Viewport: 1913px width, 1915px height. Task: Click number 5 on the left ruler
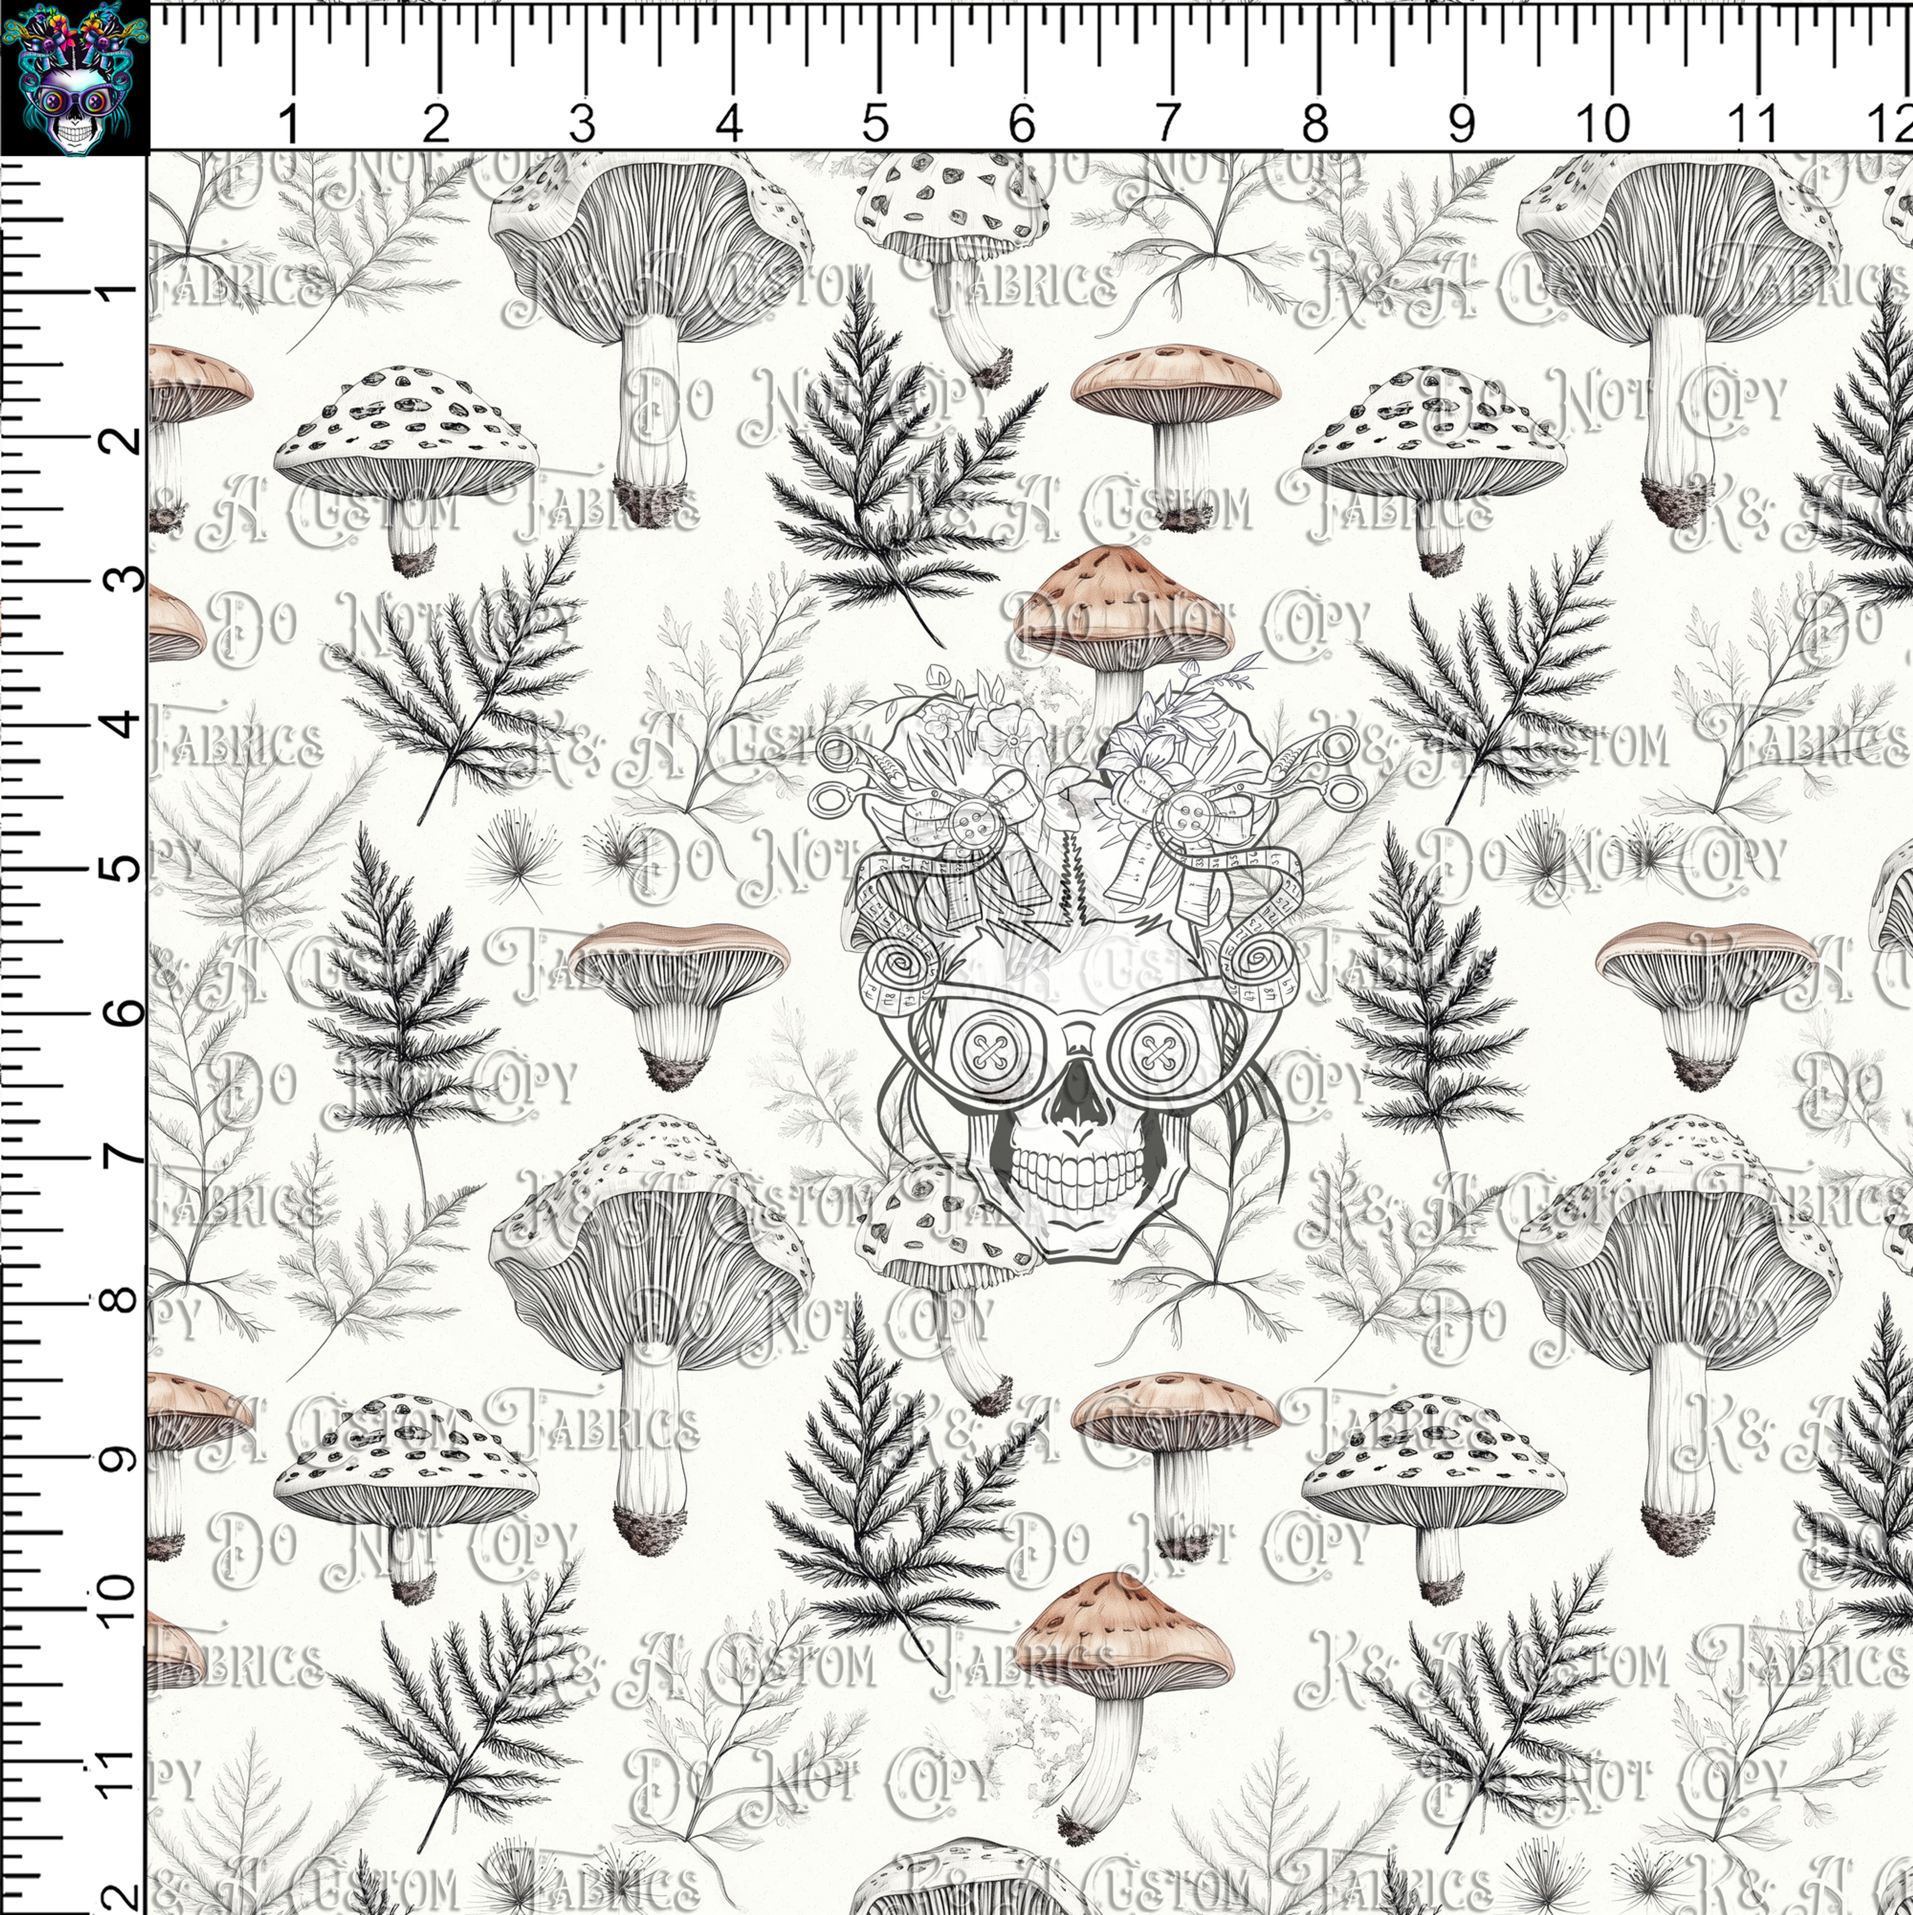coord(121,869)
